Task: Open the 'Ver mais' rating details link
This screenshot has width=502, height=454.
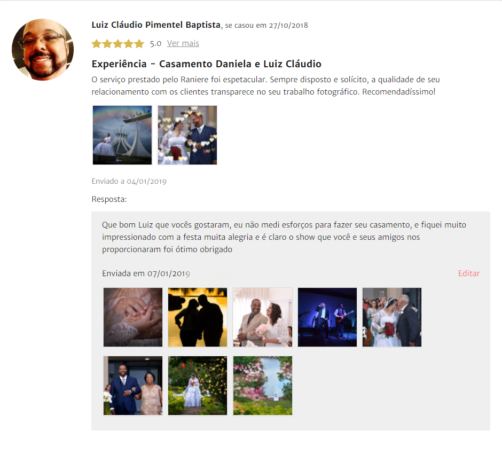Action: click(x=183, y=43)
